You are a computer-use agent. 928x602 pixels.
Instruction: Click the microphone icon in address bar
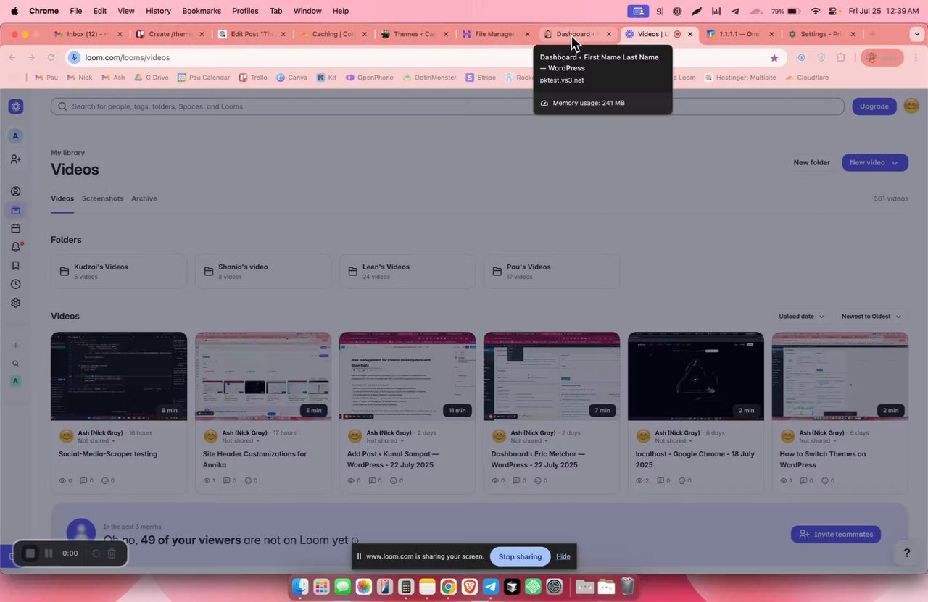point(75,57)
